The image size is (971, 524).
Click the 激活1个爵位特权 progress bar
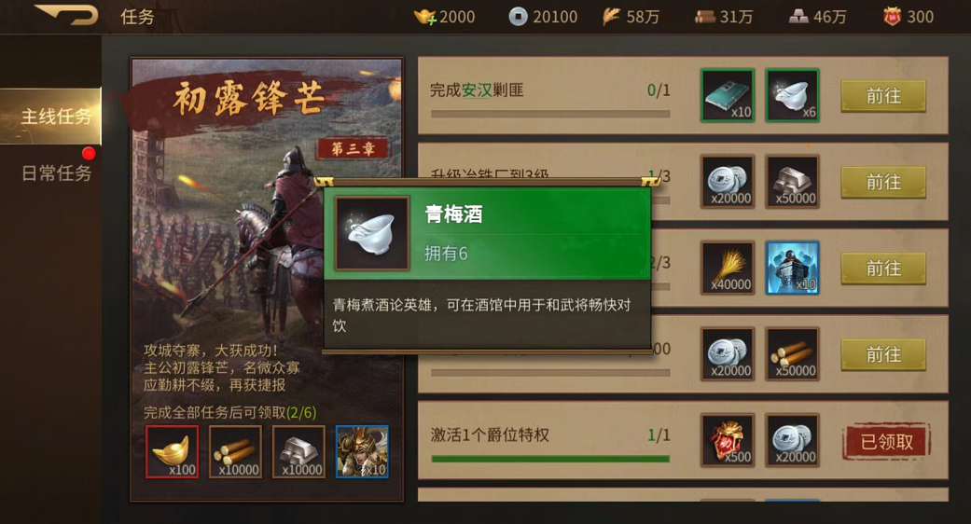click(550, 459)
